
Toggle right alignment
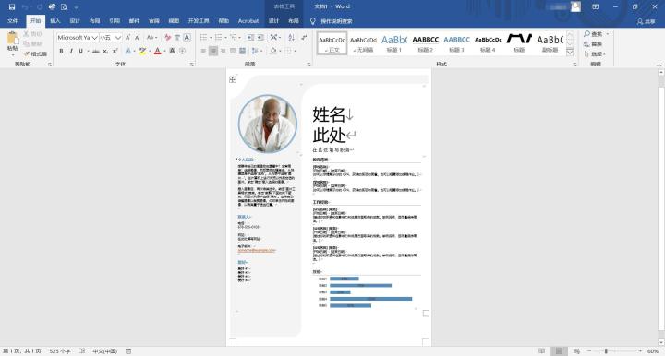(x=224, y=52)
